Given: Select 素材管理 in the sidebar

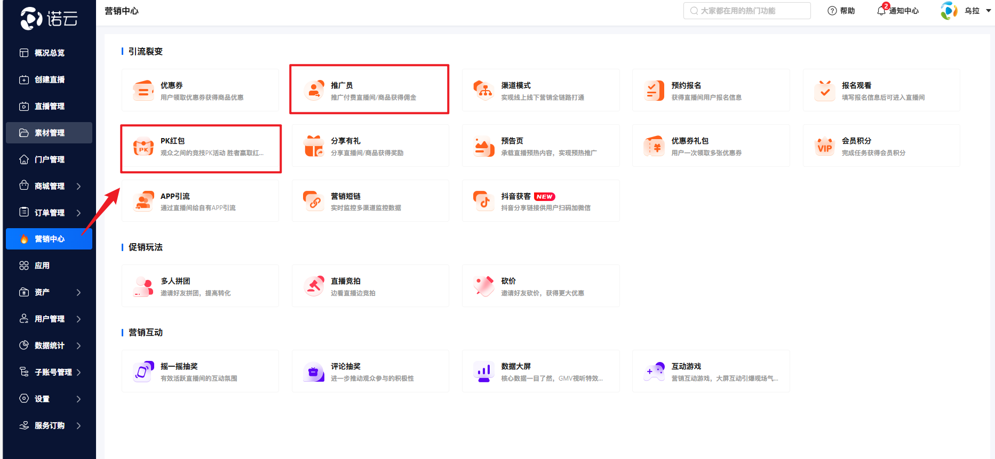Looking at the screenshot, I should 49,133.
